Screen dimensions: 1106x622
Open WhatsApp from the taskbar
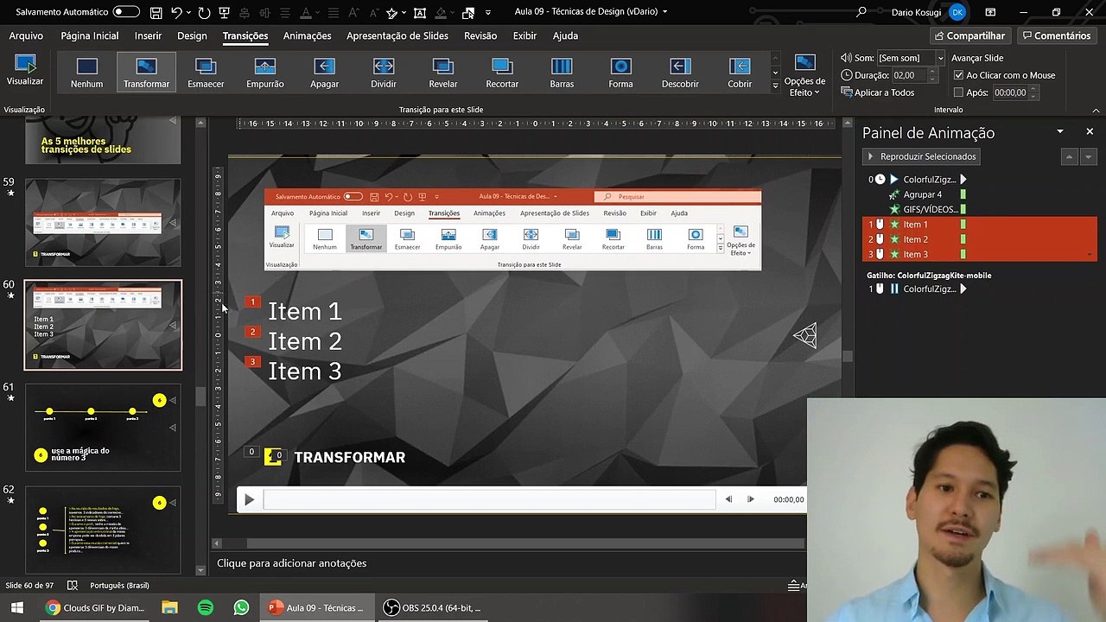pyautogui.click(x=242, y=608)
